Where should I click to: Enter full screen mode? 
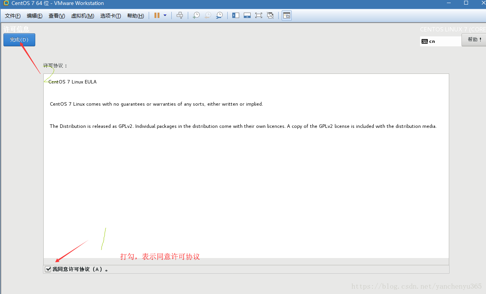tap(259, 15)
